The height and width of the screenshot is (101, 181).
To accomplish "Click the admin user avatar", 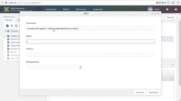I will [x=150, y=9].
